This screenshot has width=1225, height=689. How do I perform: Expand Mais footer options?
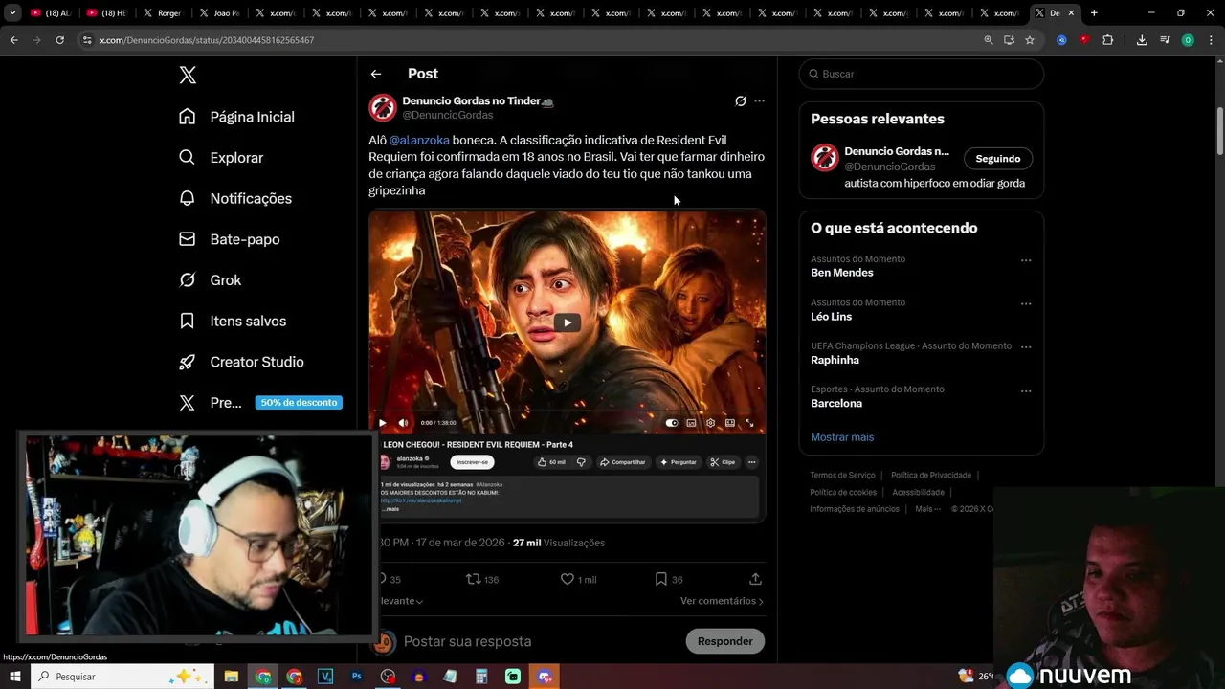[x=927, y=509]
